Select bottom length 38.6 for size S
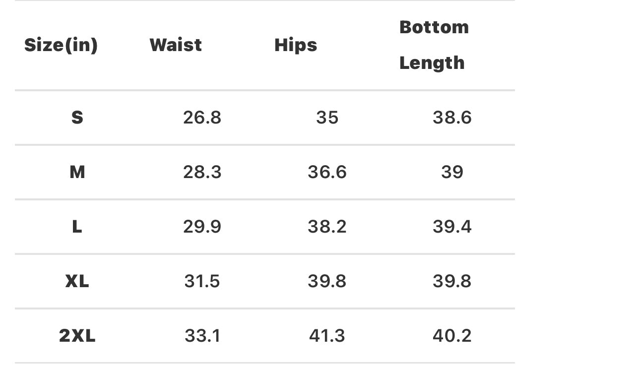 pyautogui.click(x=452, y=118)
